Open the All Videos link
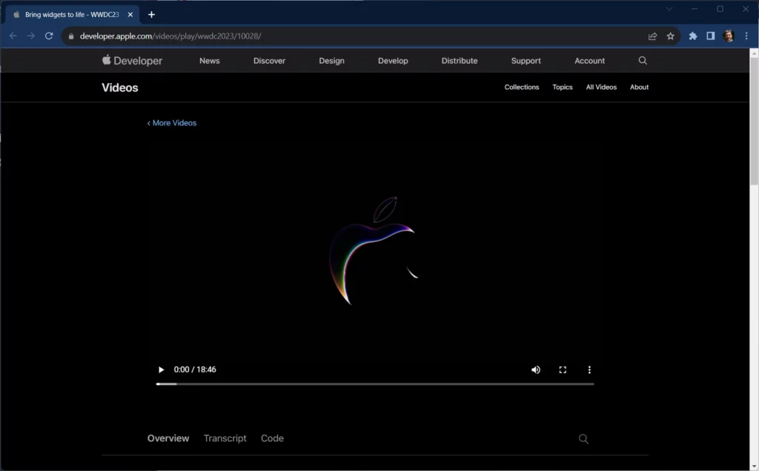759x471 pixels. [x=601, y=88]
